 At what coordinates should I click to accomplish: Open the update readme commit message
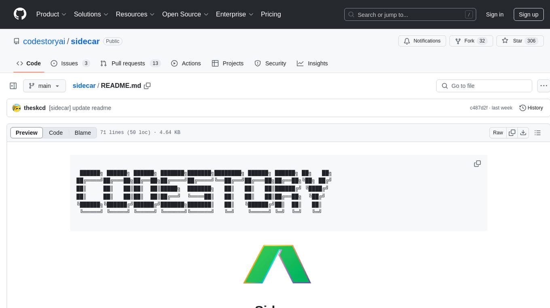[x=80, y=108]
